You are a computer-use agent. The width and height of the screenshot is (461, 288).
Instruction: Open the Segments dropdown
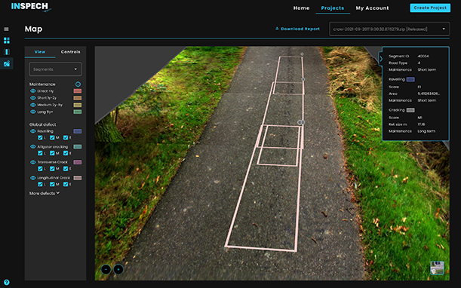pos(55,69)
